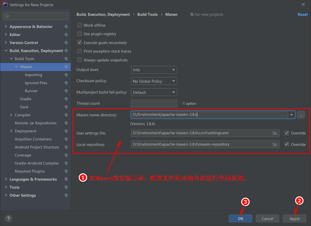The image size is (311, 226).
Task: Click the help question mark icon
Action: tap(9, 218)
